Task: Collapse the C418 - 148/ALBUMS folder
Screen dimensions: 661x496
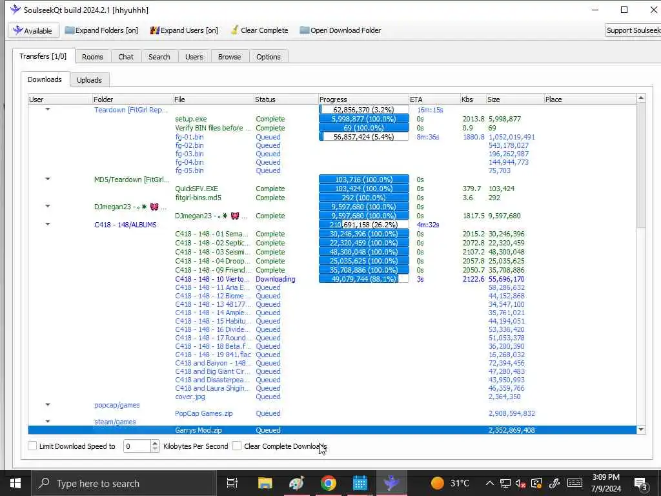Action: tap(48, 224)
